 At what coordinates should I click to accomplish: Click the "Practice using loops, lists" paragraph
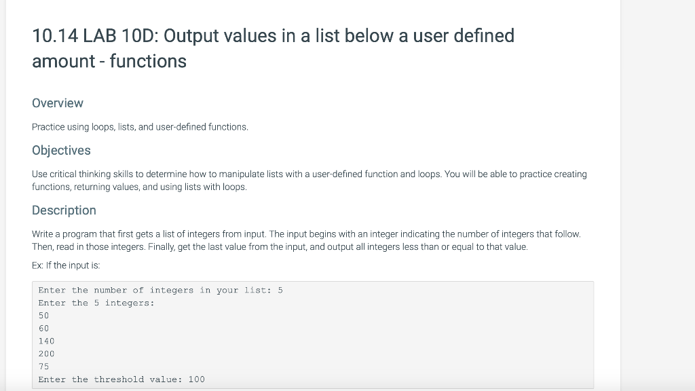click(140, 127)
